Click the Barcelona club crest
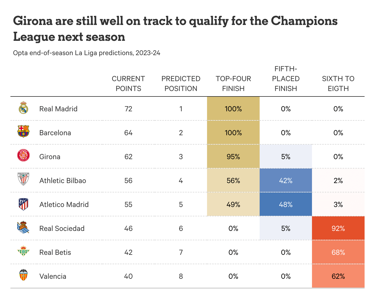 (23, 132)
